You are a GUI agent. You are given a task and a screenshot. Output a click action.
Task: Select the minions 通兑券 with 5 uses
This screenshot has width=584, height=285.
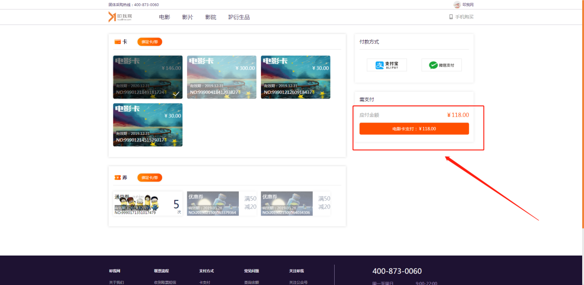click(x=147, y=204)
